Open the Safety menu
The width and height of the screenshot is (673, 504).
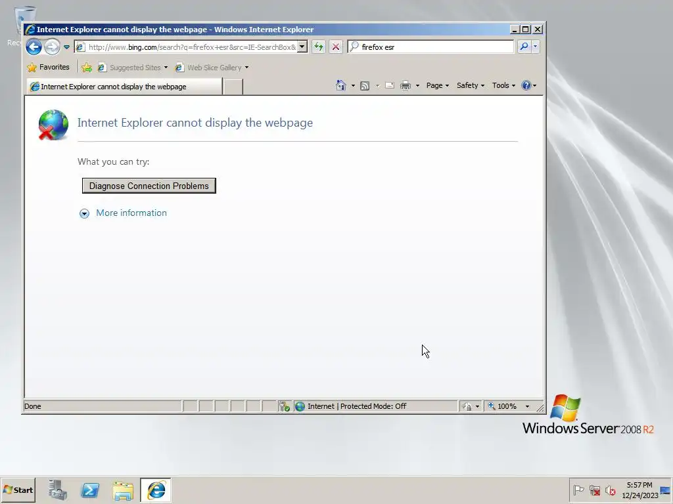point(471,85)
